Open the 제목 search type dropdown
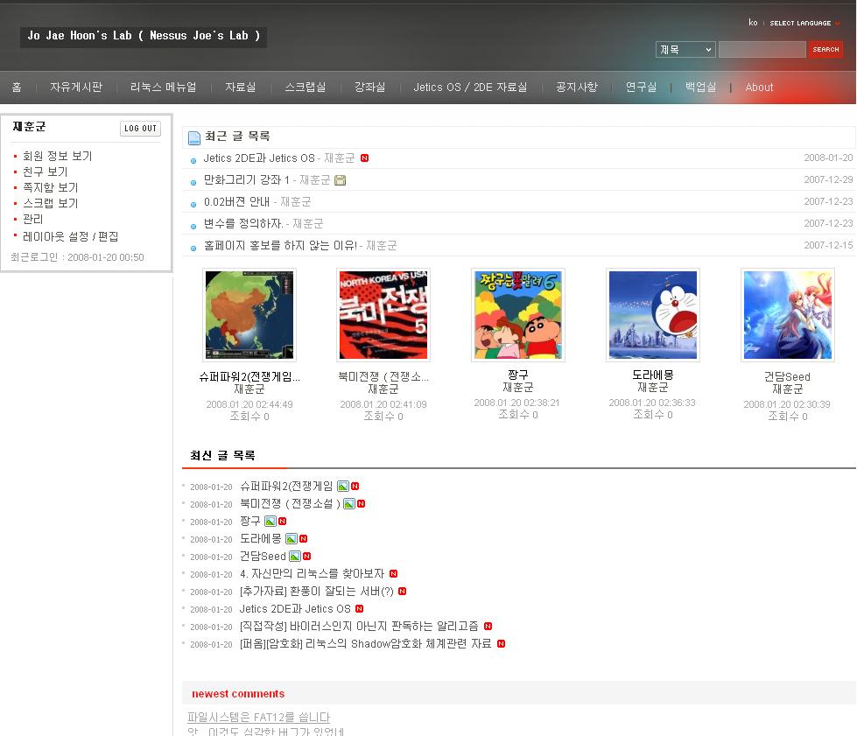The height and width of the screenshot is (736, 857). 685,50
